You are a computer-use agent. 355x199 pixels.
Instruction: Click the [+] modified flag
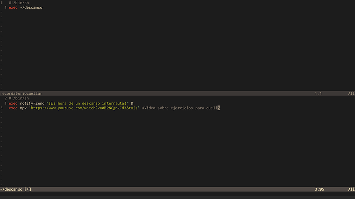(28, 189)
